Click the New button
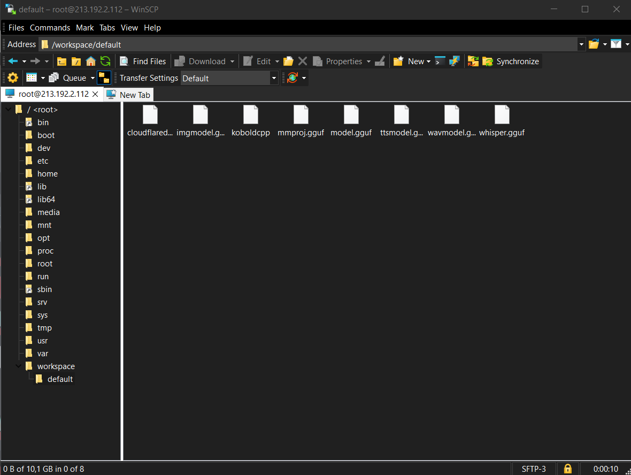 [409, 61]
